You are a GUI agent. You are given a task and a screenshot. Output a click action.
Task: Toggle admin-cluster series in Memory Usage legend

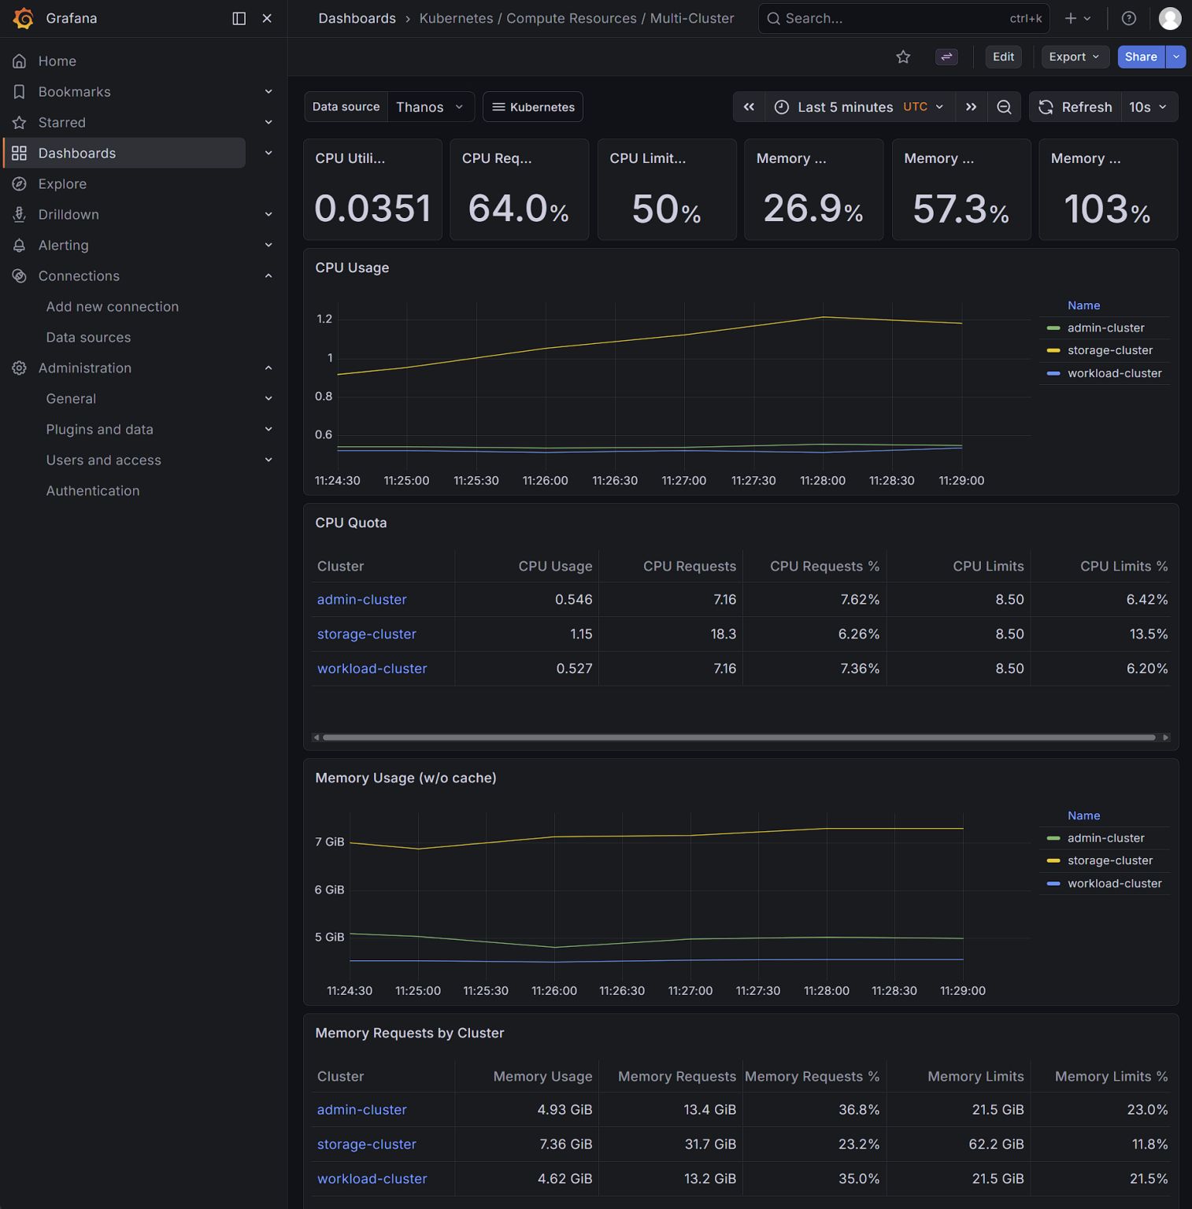pos(1105,838)
